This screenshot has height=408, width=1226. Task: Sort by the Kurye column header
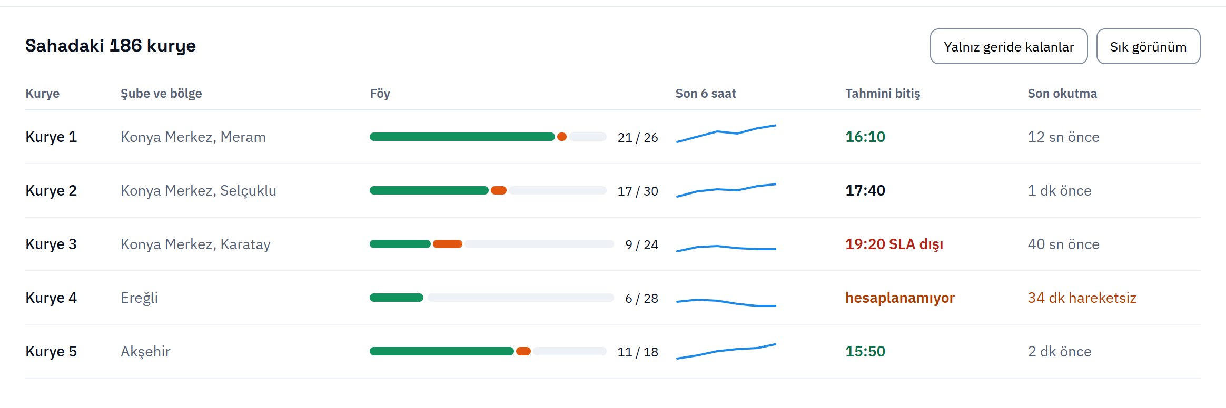click(43, 94)
